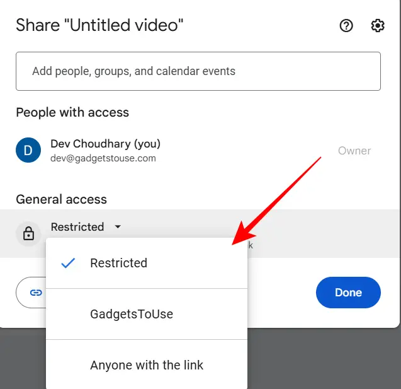The image size is (401, 389).
Task: Expand the Restricted dropdown arrow
Action: [118, 226]
